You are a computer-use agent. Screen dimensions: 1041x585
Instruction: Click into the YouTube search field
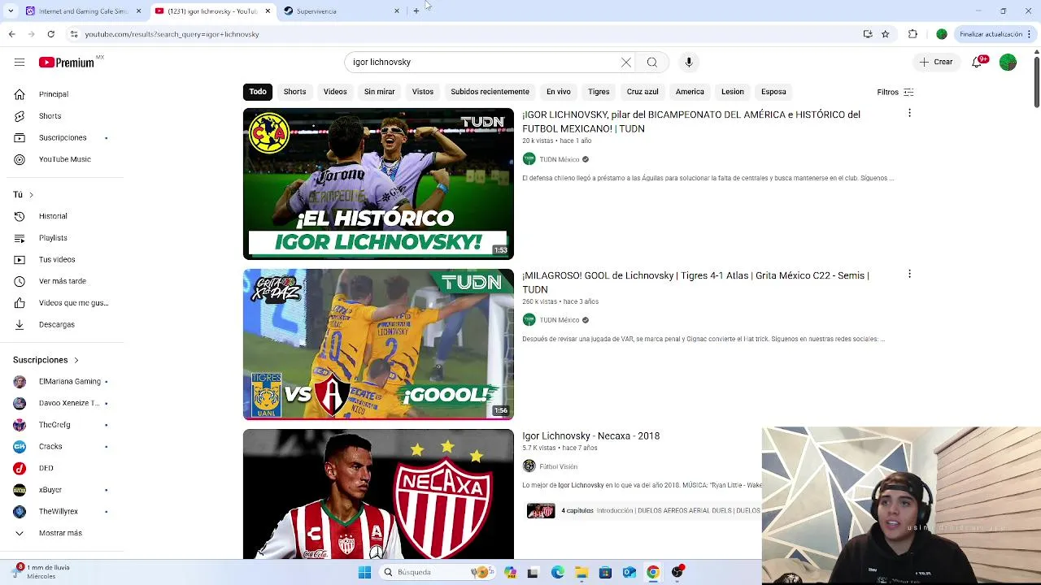[484, 62]
